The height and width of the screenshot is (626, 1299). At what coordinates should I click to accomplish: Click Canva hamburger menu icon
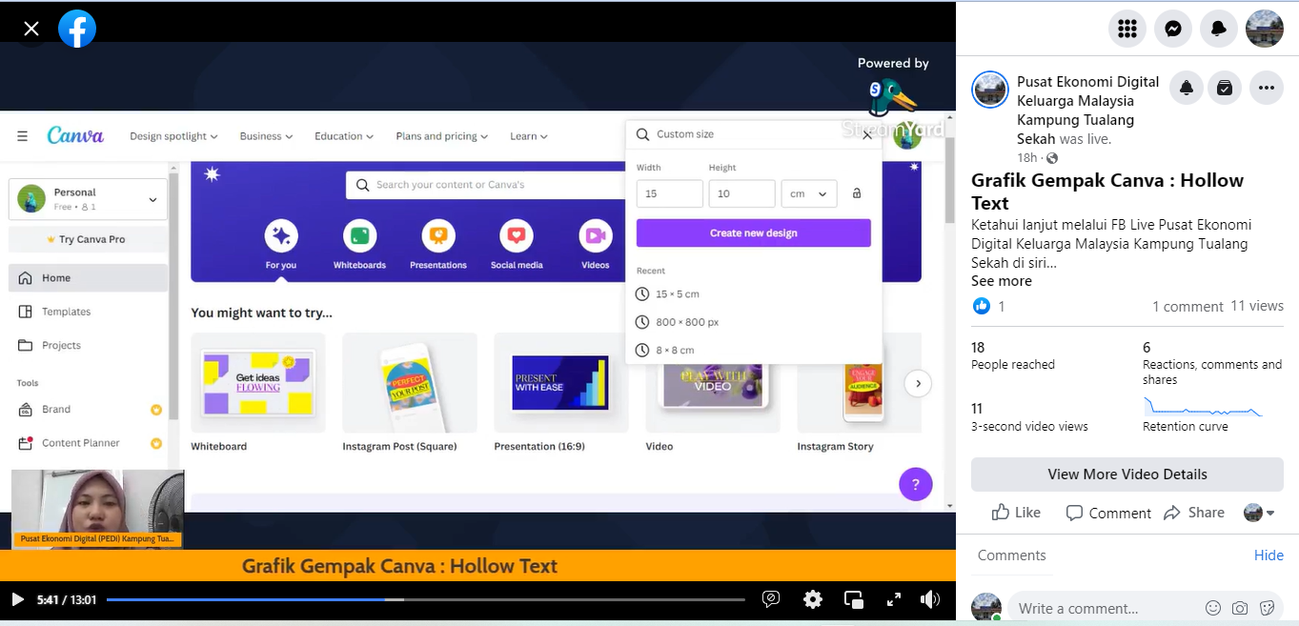[x=22, y=136]
